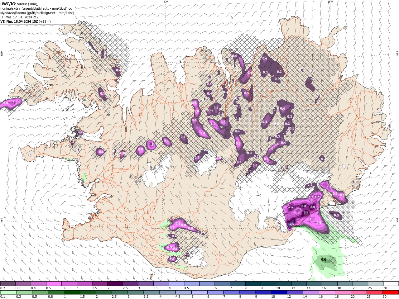This screenshot has height=299, width=399.
Task: Select the dark teal snow swatch between 8 and 9
Action: click(x=253, y=284)
